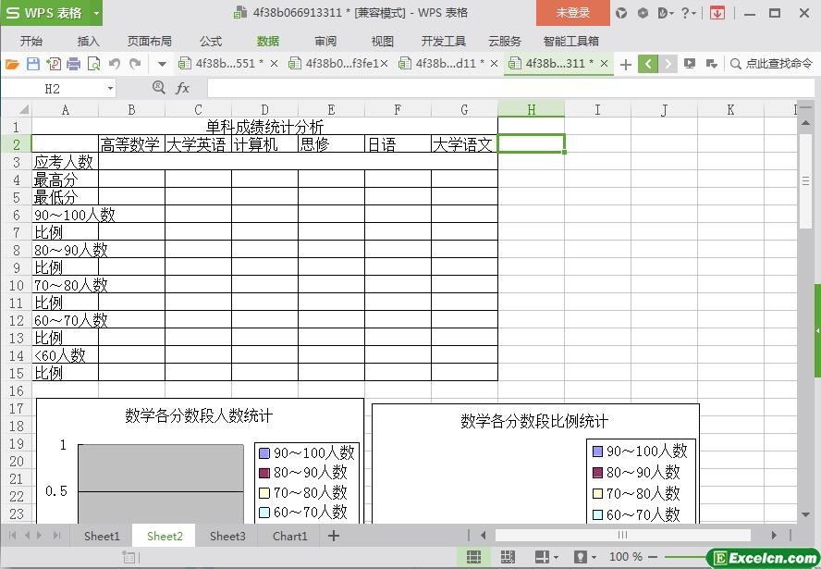This screenshot has width=821, height=569.
Task: Open a new document tab with plus
Action: 626,64
